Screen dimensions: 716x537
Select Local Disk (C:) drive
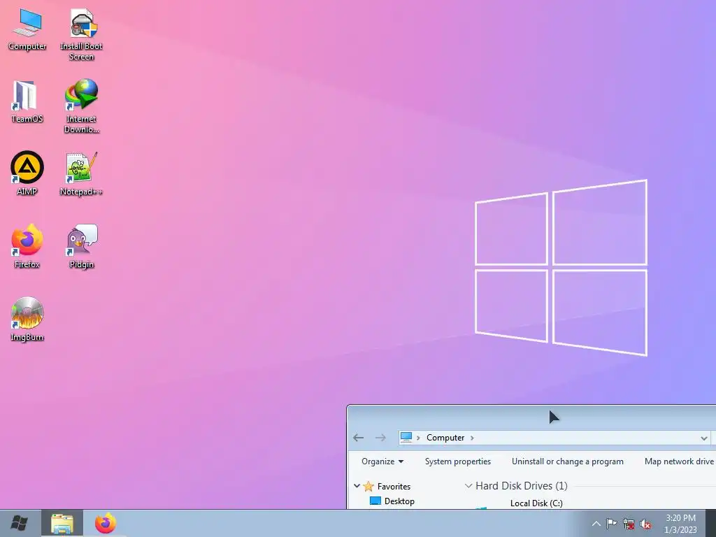[536, 503]
